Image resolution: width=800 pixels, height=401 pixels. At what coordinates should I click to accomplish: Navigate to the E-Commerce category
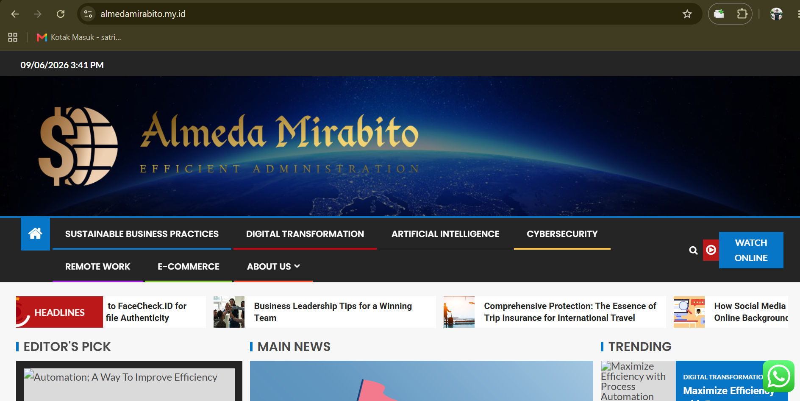189,266
